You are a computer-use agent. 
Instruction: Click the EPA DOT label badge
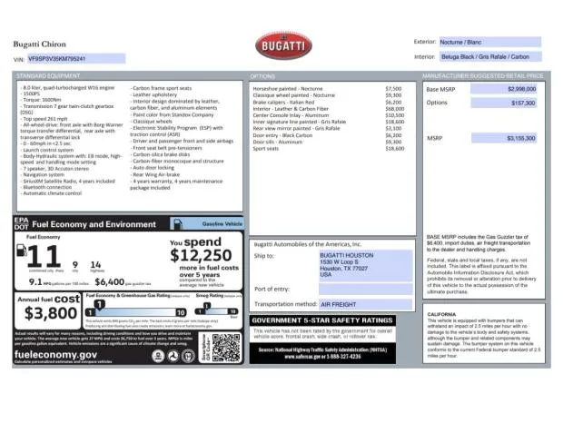coord(22,223)
